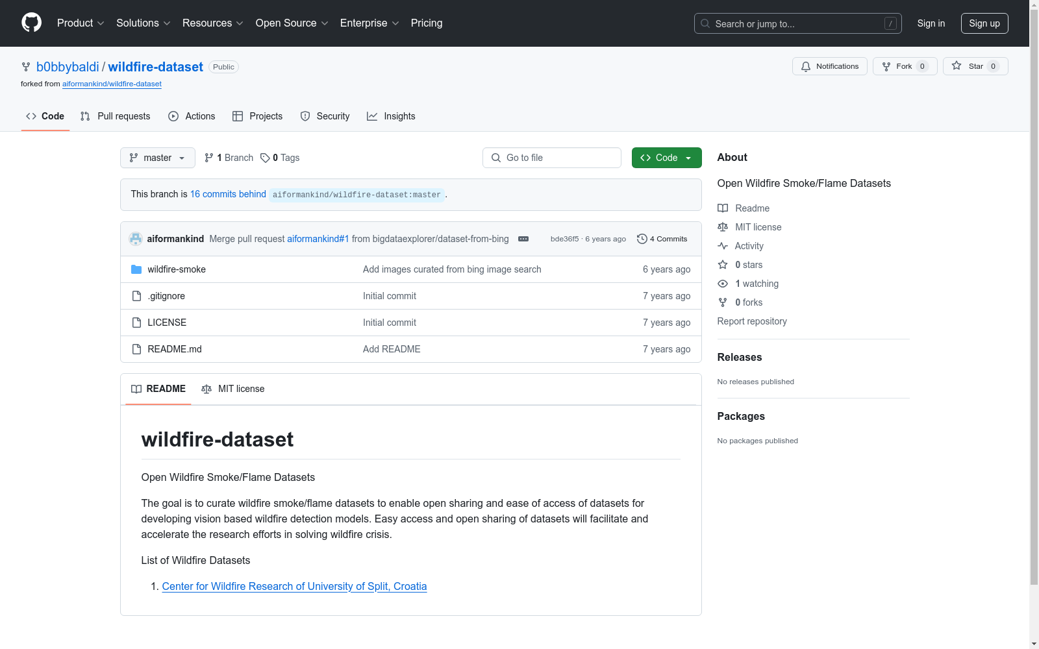Open the Add images curated commit message
Image resolution: width=1039 pixels, height=649 pixels.
(452, 269)
